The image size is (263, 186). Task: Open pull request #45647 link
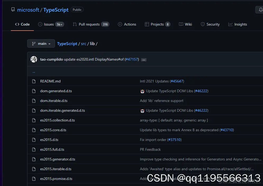[177, 81]
